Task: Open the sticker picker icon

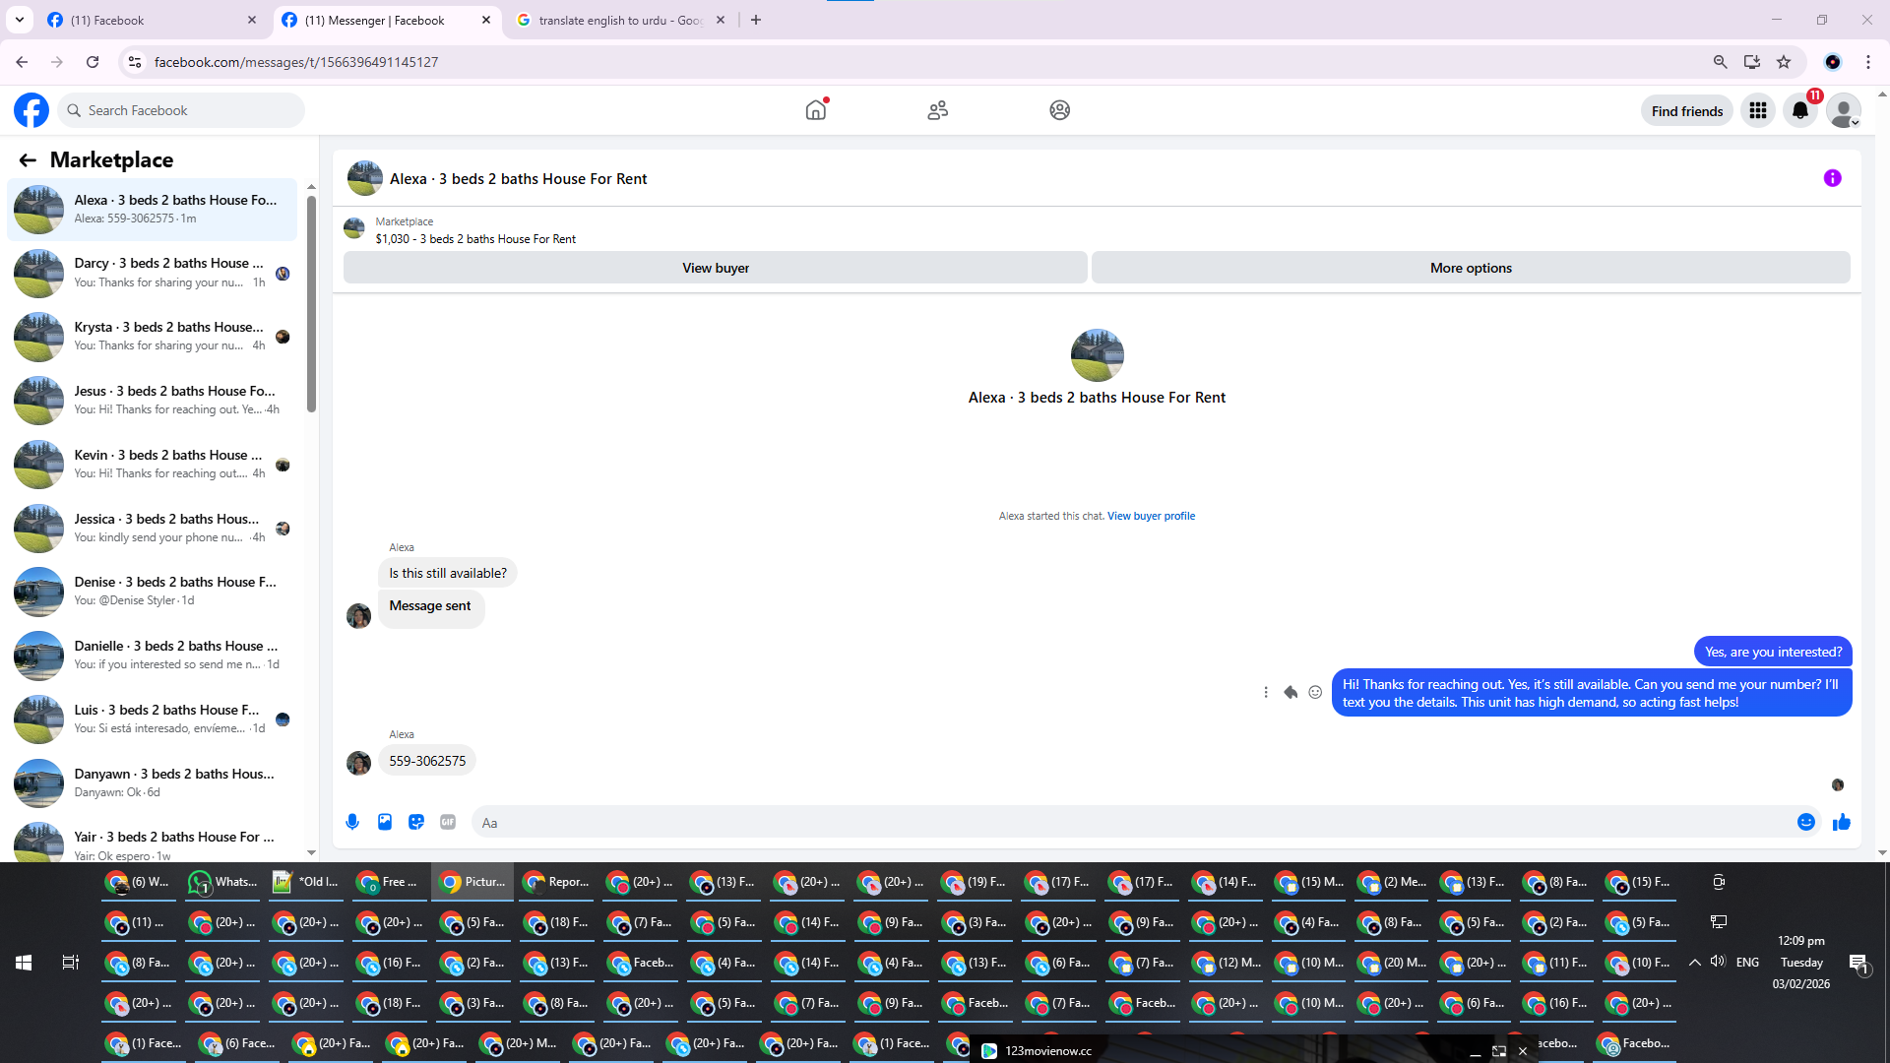Action: 416,822
